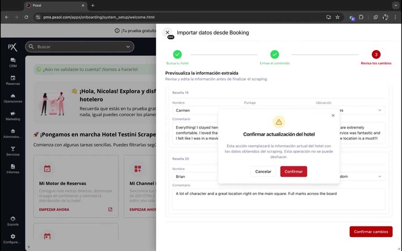Viewport: 402px width, 251px height.
Task: Select step 3 Revisa los cambios
Action: pyautogui.click(x=376, y=55)
